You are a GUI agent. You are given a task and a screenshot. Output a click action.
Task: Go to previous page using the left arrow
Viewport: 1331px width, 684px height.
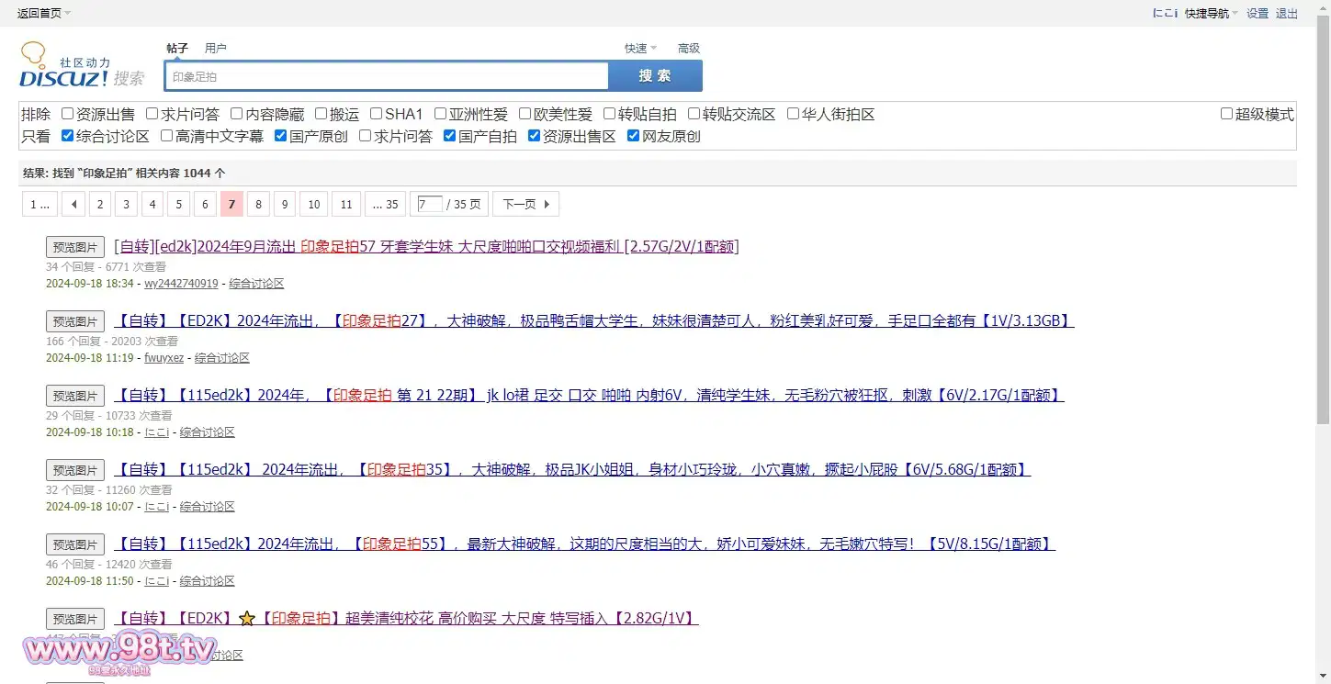tap(74, 204)
